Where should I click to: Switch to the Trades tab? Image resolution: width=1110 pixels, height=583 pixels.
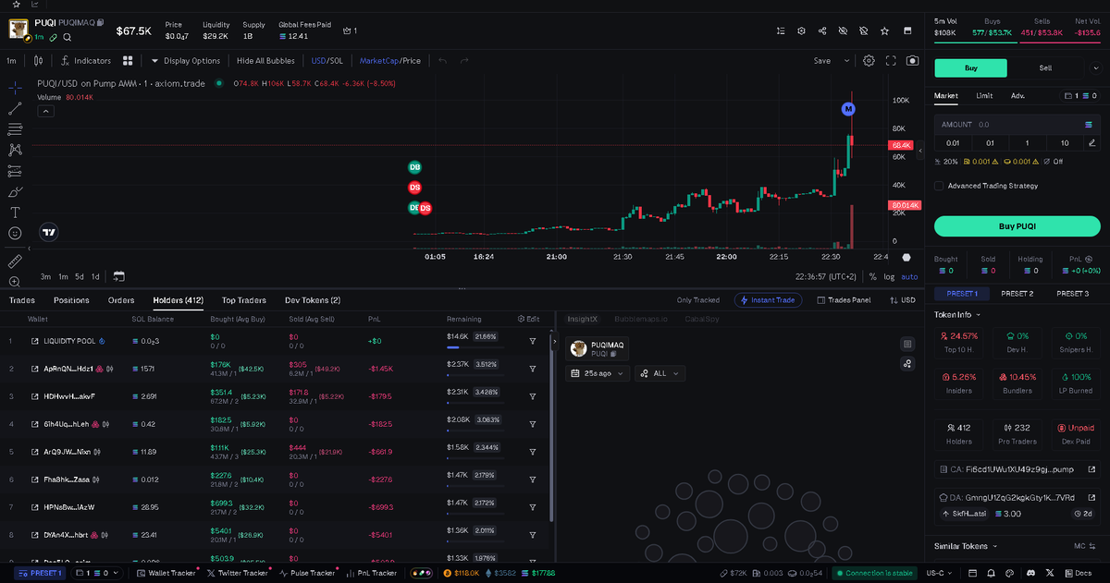22,300
